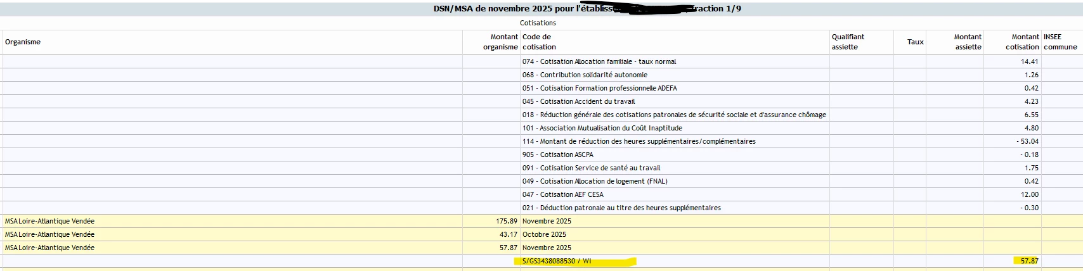Click the 57.87 organisme amount
The image size is (1083, 271).
[509, 248]
